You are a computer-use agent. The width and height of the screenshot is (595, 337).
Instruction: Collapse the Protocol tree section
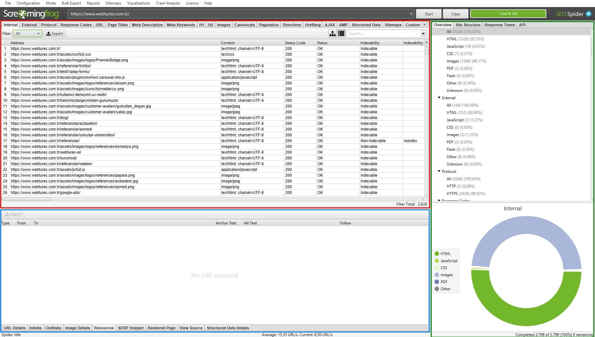coord(439,171)
